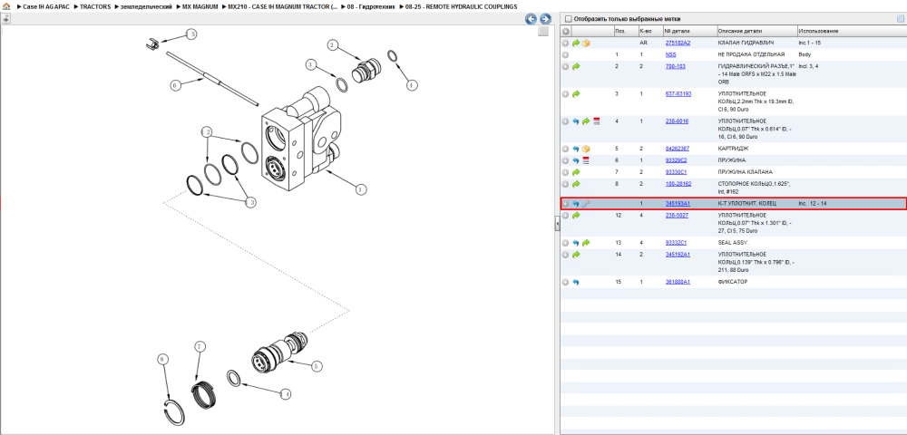This screenshot has height=435, width=907.
Task: Click package box icon for row 275182A2
Action: [x=586, y=43]
